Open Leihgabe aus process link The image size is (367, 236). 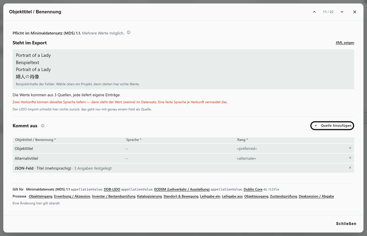coord(232,196)
